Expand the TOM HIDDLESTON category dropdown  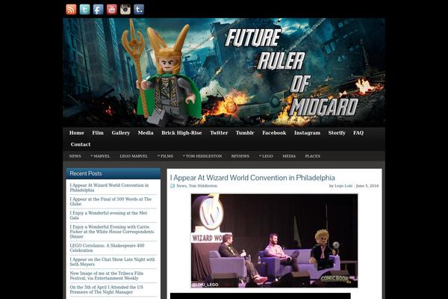tap(202, 156)
